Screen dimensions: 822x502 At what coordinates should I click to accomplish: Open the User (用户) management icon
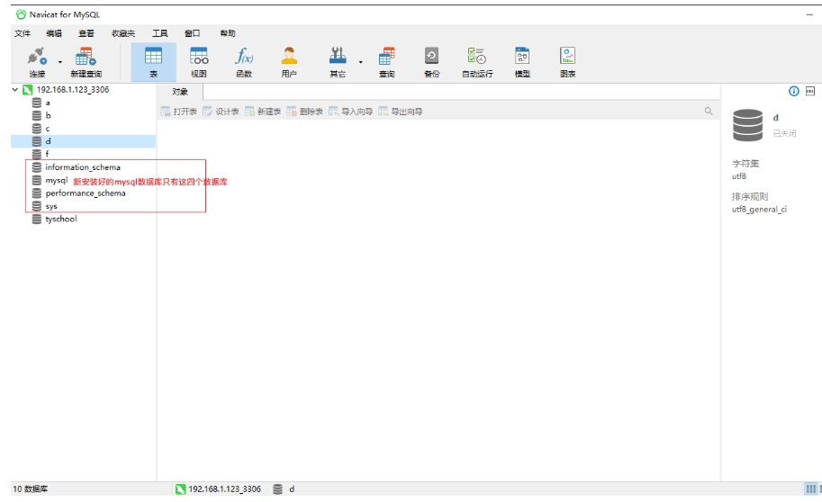(289, 61)
